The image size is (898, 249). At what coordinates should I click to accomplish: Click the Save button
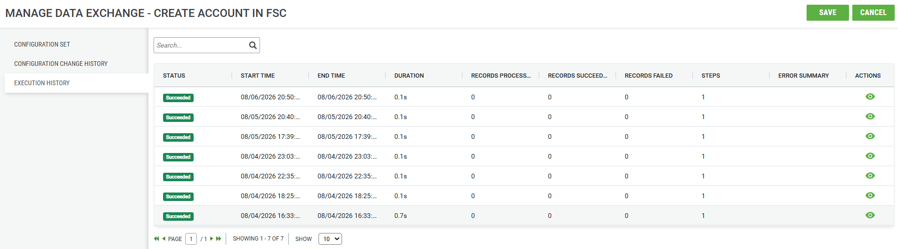coord(827,13)
